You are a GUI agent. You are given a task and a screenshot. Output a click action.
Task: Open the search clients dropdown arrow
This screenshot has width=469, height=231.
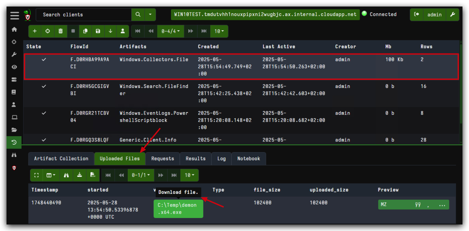(x=150, y=15)
